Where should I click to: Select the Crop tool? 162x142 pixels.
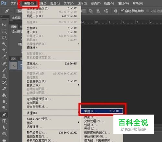click(x=4, y=50)
